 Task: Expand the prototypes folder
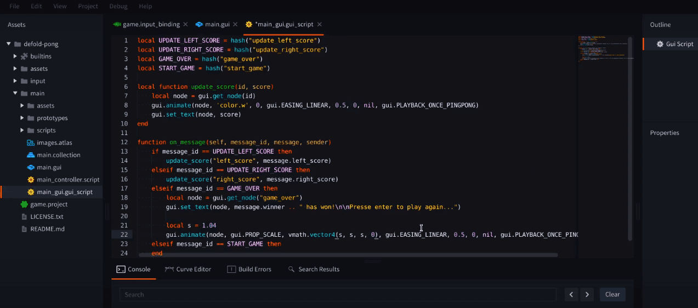tap(22, 118)
